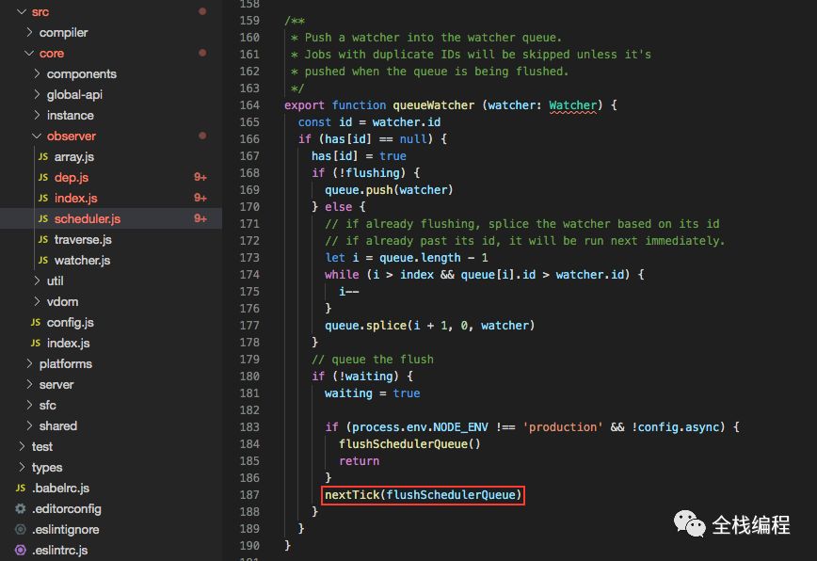Click the 'production' string literal
817x561 pixels.
point(563,426)
